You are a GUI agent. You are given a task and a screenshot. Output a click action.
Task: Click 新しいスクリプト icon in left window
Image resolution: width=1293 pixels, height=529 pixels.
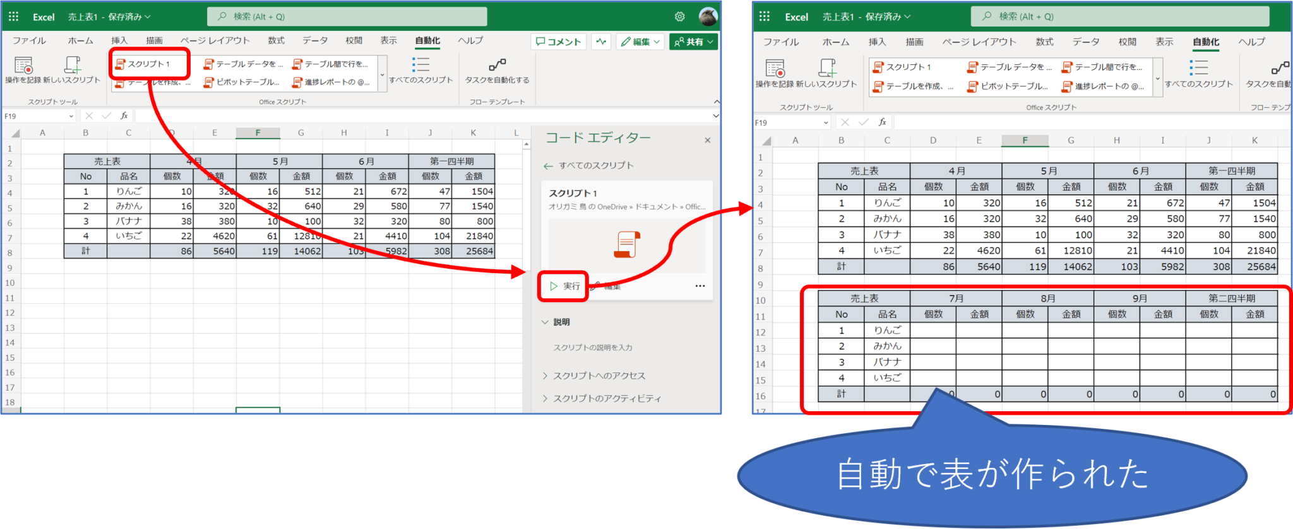point(72,66)
